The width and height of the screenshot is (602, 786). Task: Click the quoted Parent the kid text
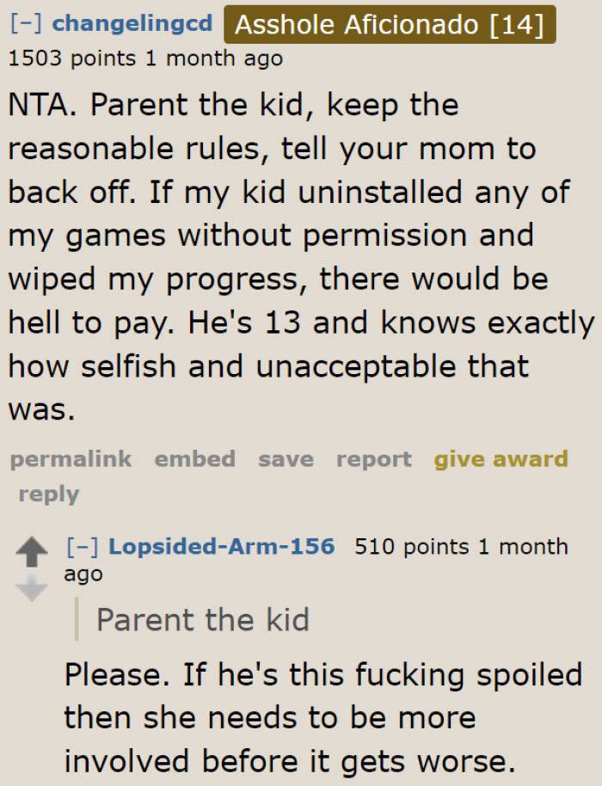[203, 619]
